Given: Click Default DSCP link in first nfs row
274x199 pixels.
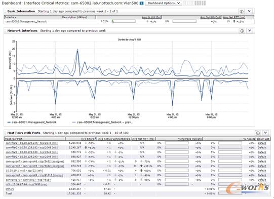Looking at the screenshot, I should [x=262, y=143].
